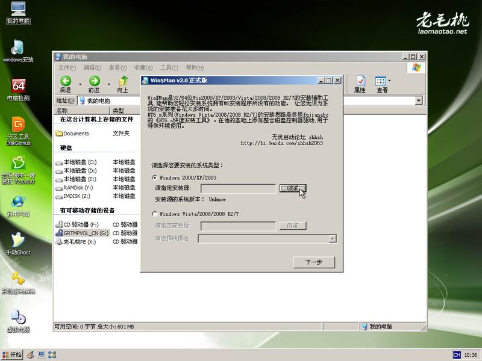Open 属性 properties from My Computer toolbar
The width and height of the screenshot is (482, 361).
(x=360, y=84)
